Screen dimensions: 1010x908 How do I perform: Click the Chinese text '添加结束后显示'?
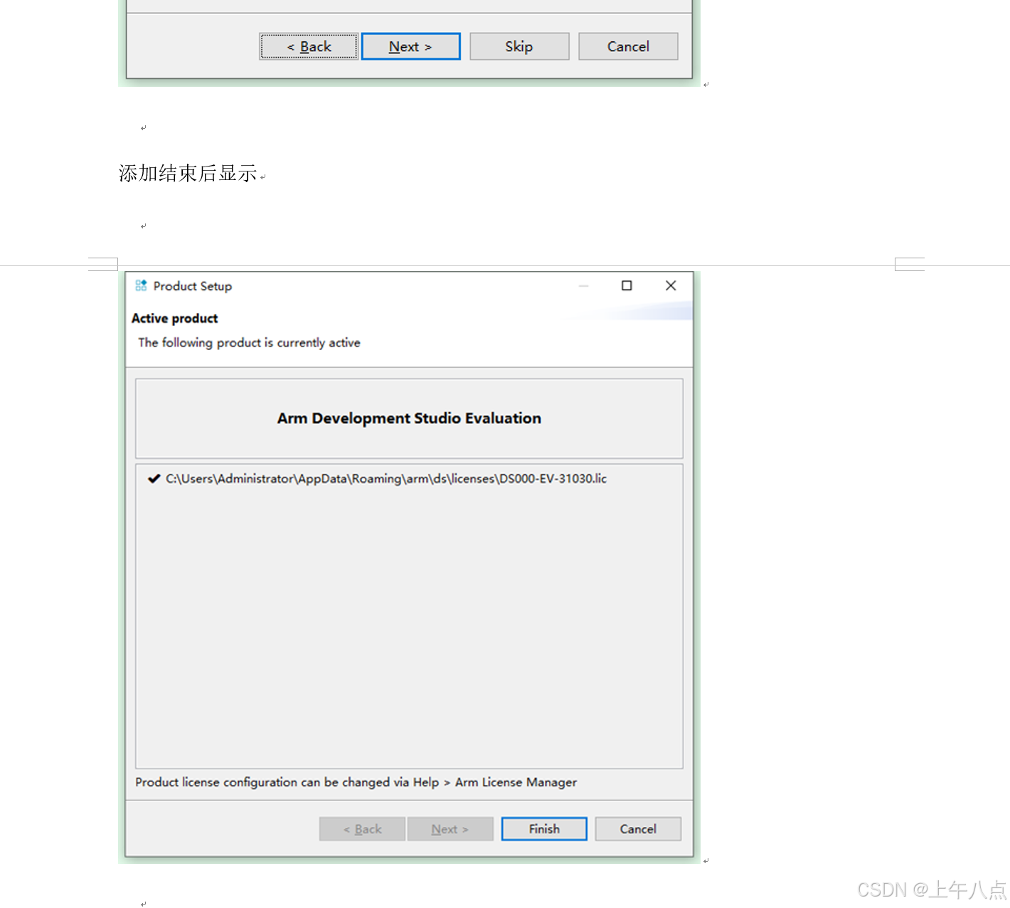click(188, 173)
